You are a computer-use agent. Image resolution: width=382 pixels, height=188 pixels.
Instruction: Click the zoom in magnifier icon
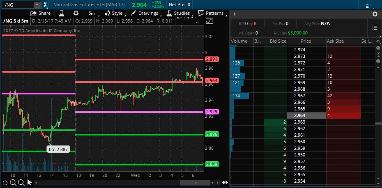(x=13, y=183)
